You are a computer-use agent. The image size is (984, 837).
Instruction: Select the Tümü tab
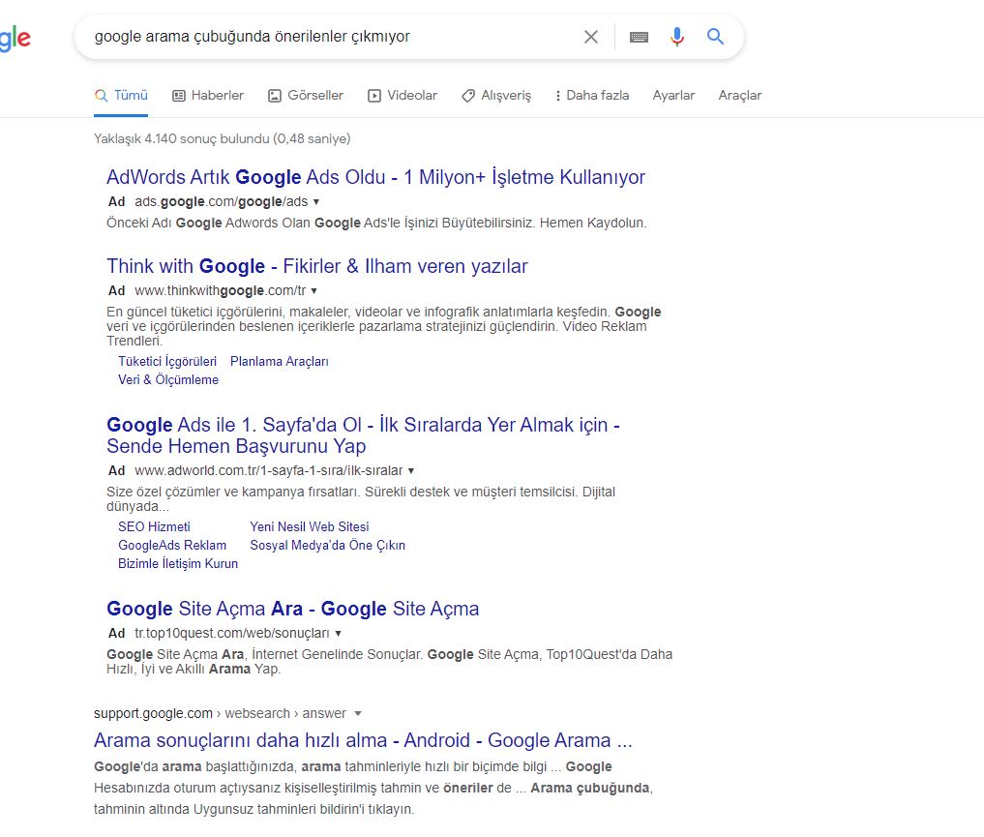pyautogui.click(x=121, y=96)
